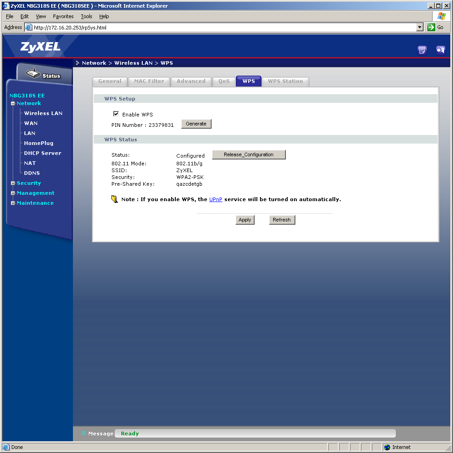Click the Ready message field
The width and height of the screenshot is (453, 453).
click(255, 434)
